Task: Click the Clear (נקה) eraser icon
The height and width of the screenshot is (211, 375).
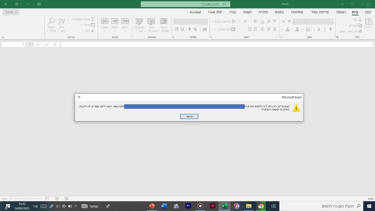Action: [93, 30]
